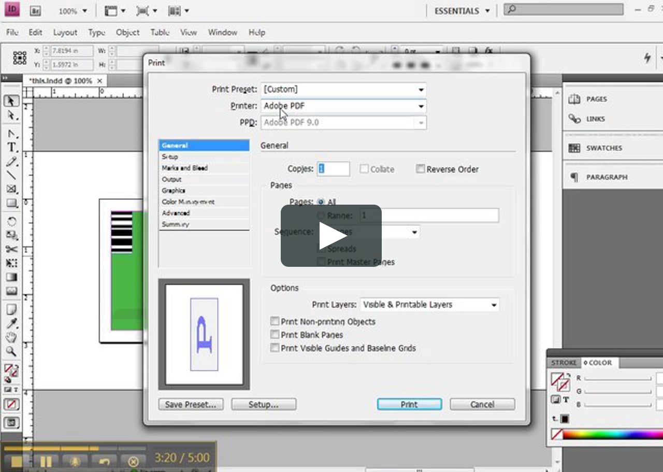Pause the recording in the recorder bar
Viewport: 663px width, 472px height.
click(x=46, y=461)
